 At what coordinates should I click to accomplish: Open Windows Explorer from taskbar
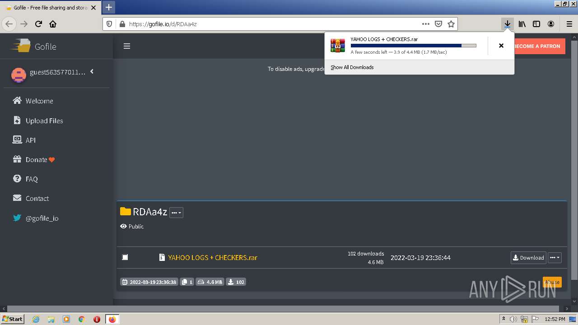click(x=51, y=319)
